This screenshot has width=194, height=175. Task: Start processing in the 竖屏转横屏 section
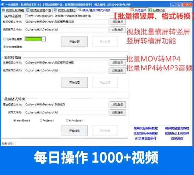74,82
